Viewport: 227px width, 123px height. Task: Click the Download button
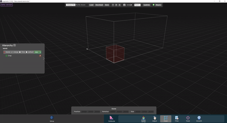99,5
